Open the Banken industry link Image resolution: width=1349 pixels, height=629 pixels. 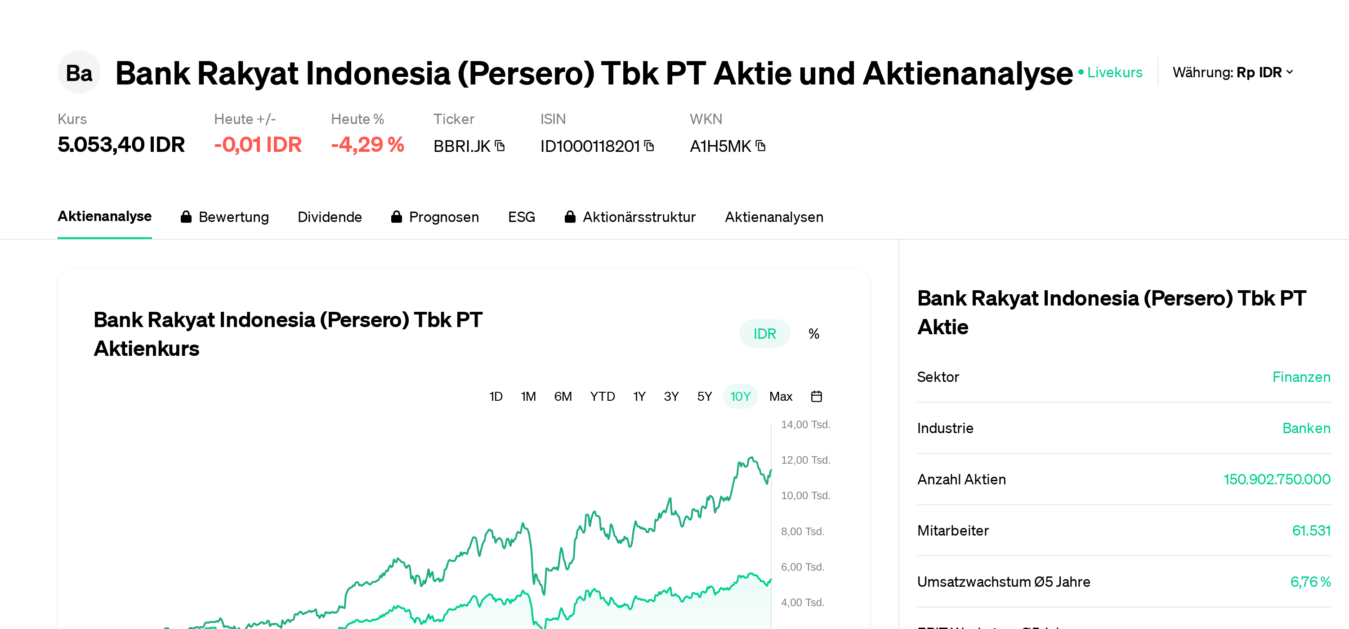(x=1306, y=428)
